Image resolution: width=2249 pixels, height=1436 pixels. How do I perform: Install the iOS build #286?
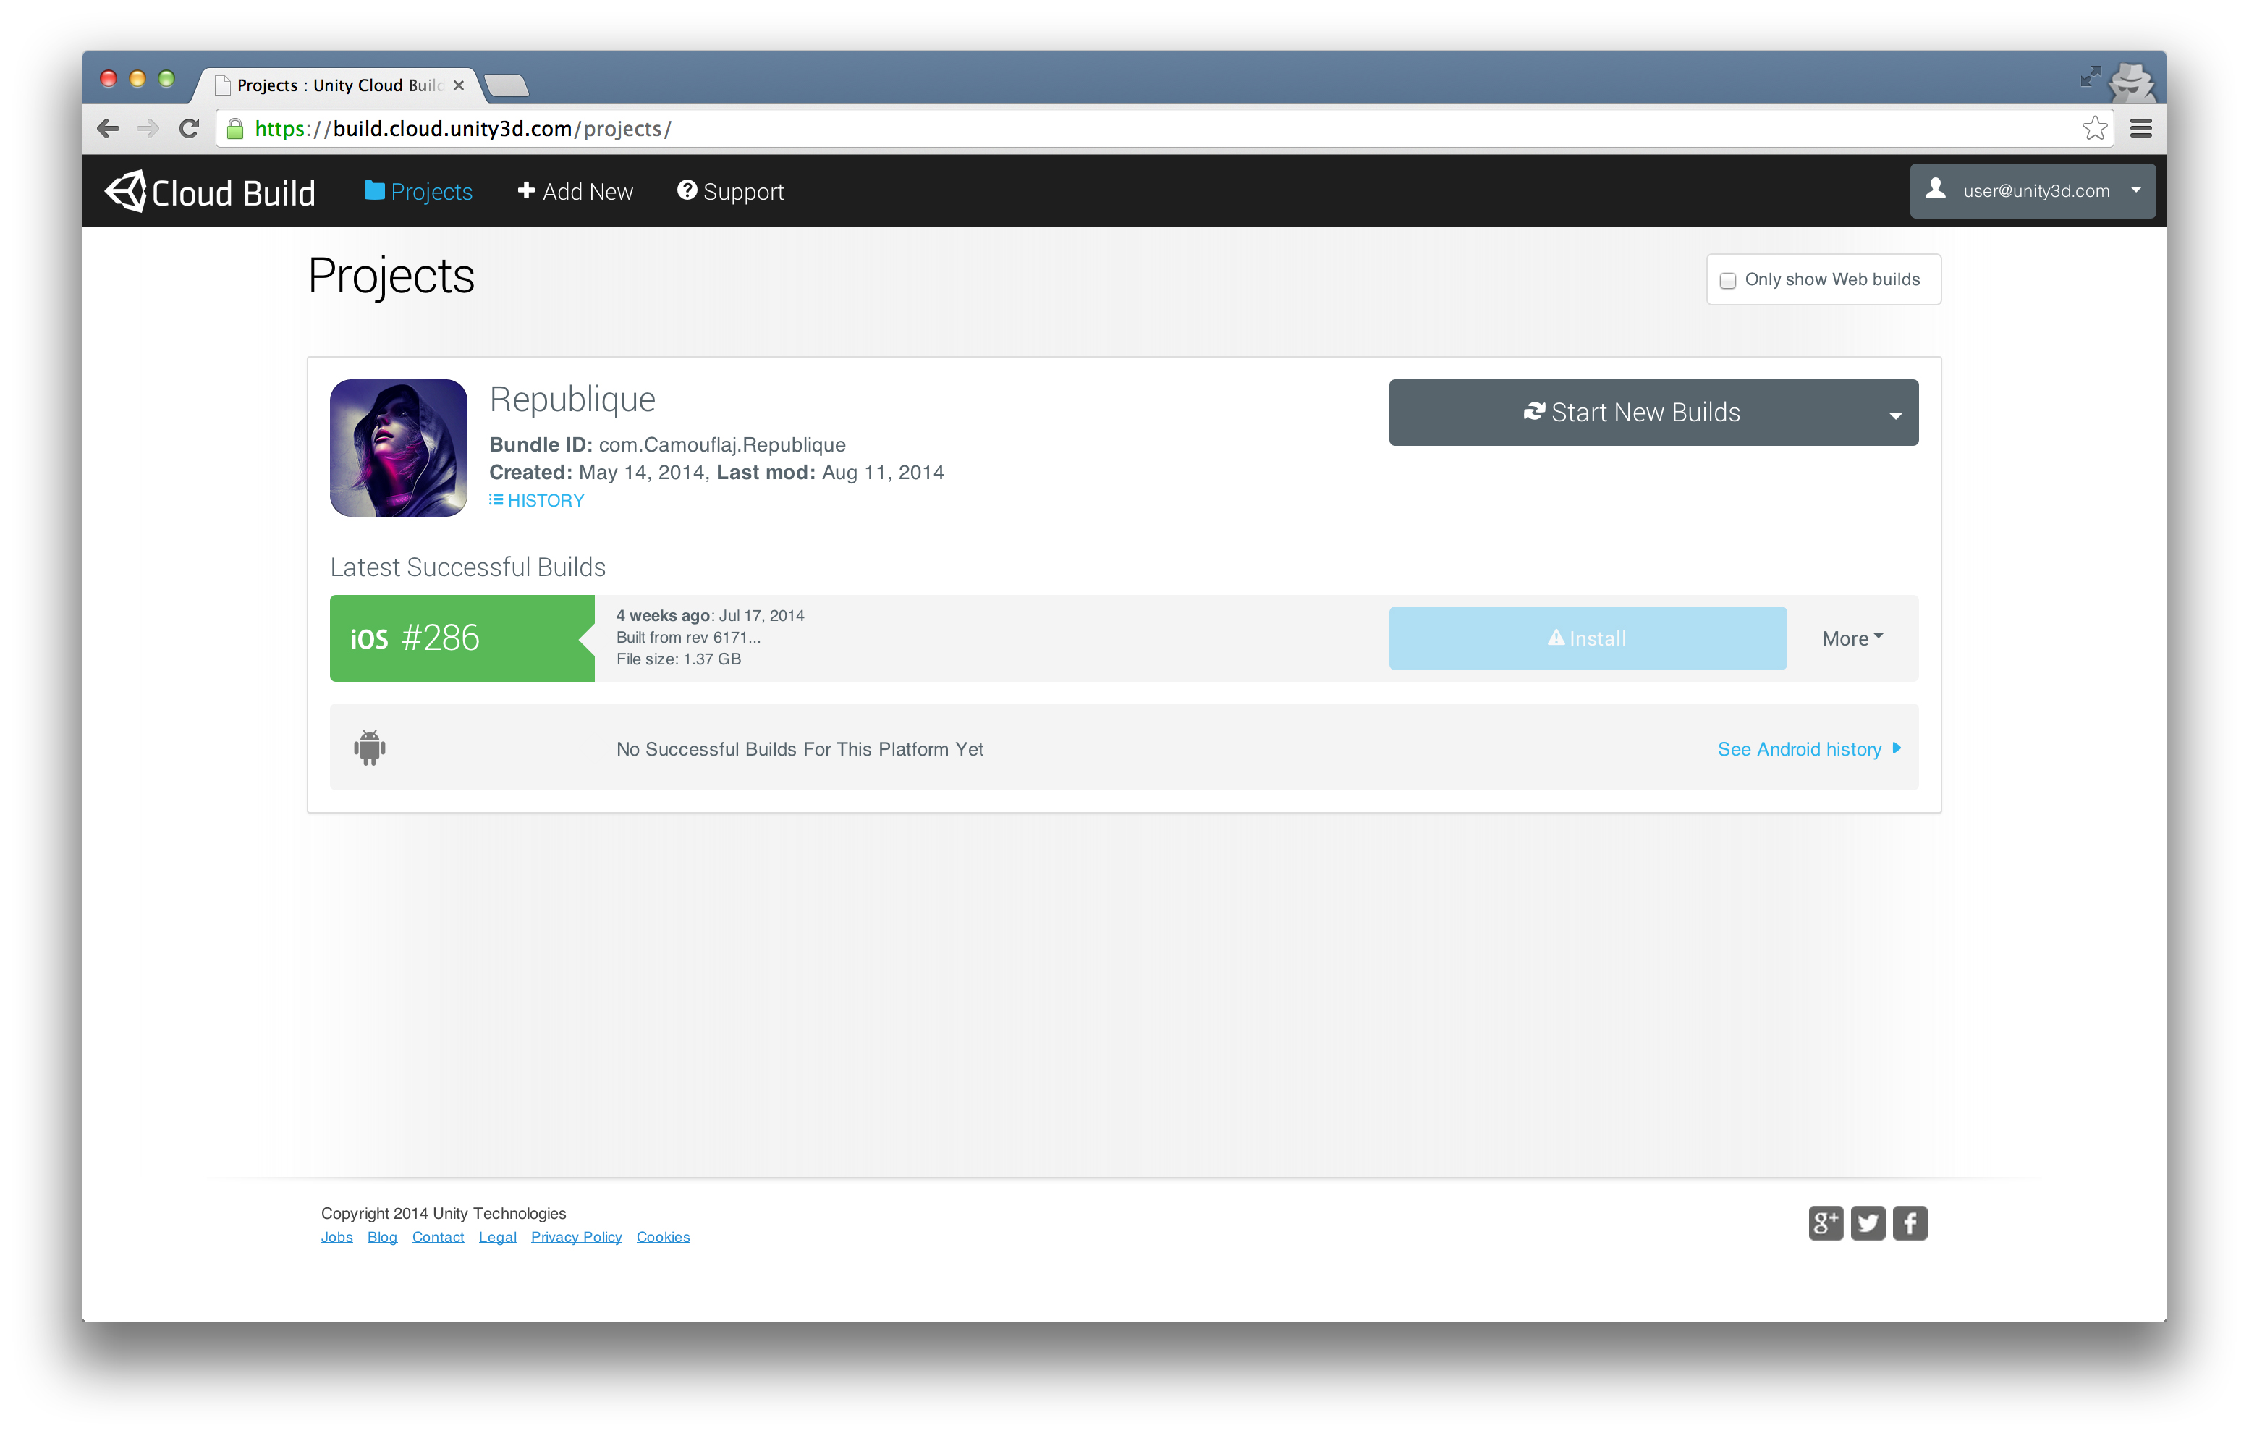click(1587, 638)
